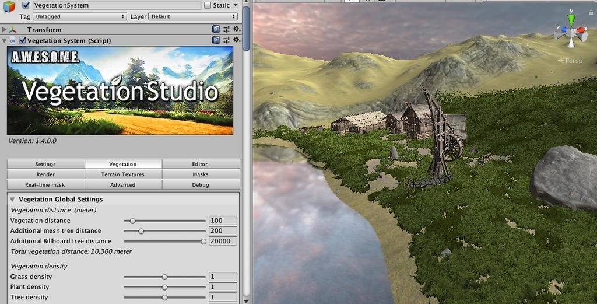The height and width of the screenshot is (304, 597).
Task: Toggle VegetationSystem object active checkbox
Action: coord(26,5)
